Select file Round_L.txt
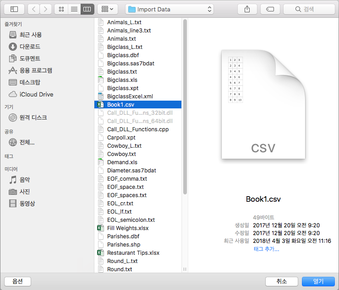Viewport: 339px width, 290px height. [x=138, y=261]
